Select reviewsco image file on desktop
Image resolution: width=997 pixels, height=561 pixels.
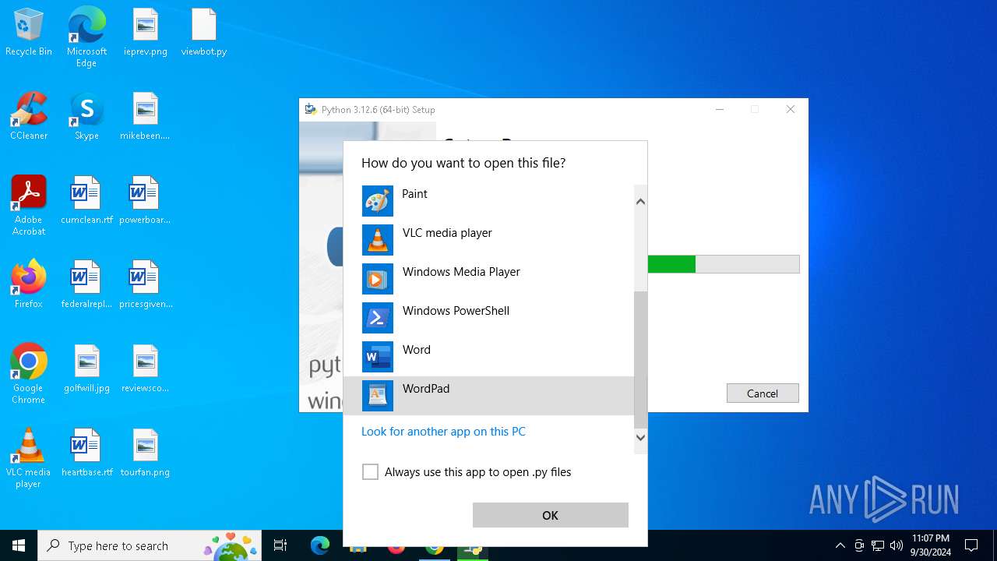(146, 369)
